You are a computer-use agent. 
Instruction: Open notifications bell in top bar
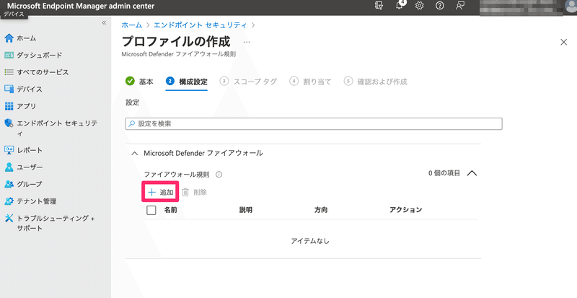[400, 5]
